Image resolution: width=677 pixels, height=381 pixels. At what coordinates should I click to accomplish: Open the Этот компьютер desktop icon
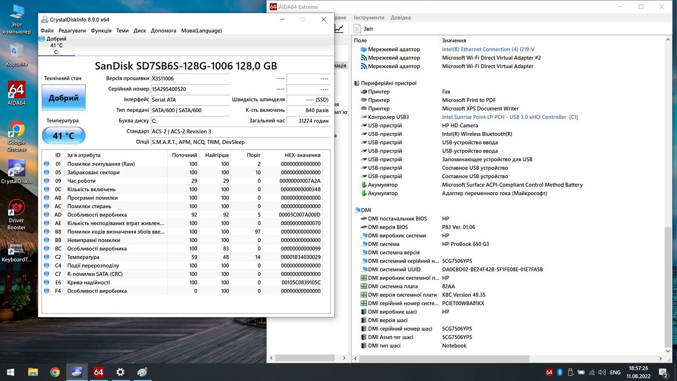tap(17, 19)
